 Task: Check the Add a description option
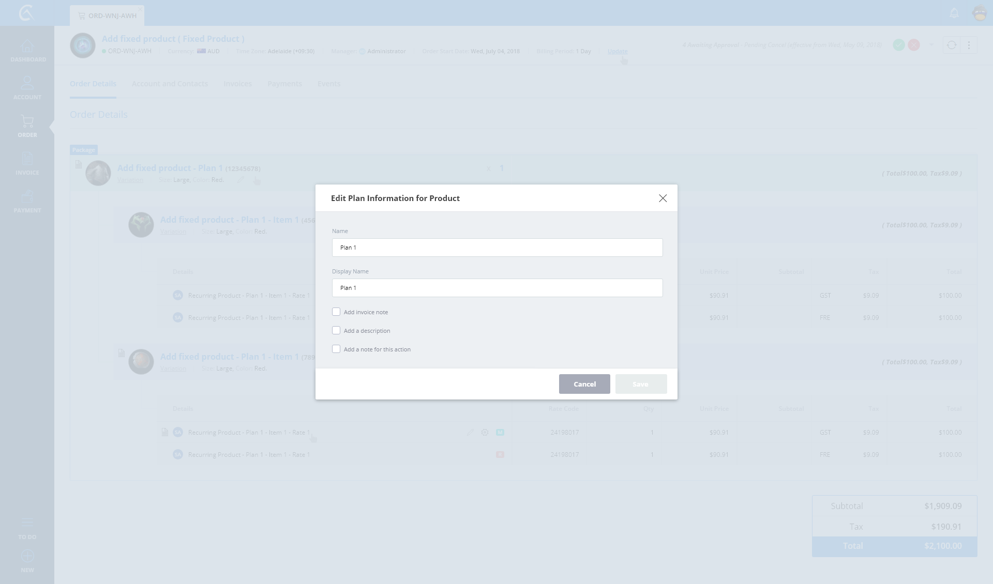[336, 330]
